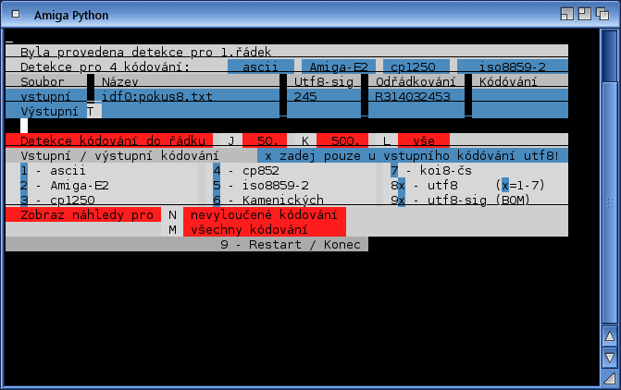This screenshot has width=621, height=390.
Task: Click the input file name idf0:pokus8.txt
Action: click(156, 96)
